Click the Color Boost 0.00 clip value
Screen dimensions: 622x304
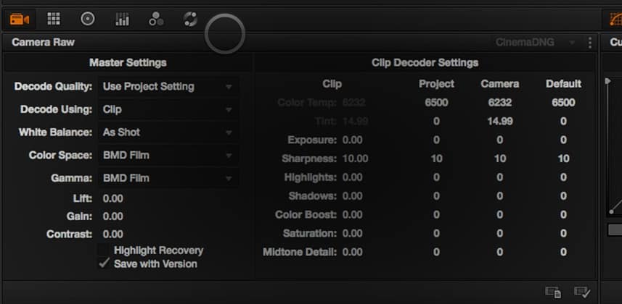point(352,214)
